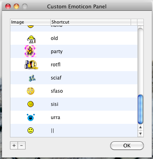The height and width of the screenshot is (159, 153).
Task: Click the scrollbar up arrow
Action: [x=140, y=127]
